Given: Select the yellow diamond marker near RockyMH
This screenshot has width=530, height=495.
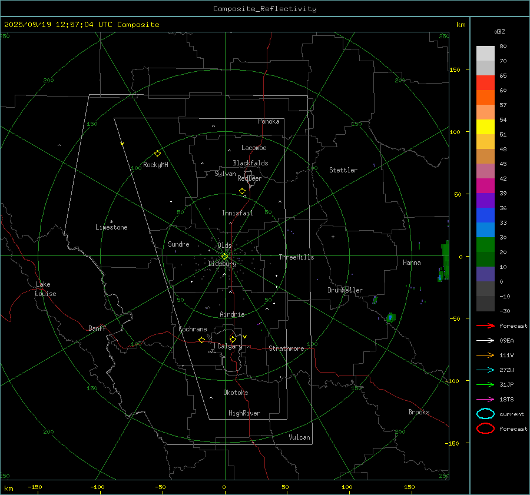Looking at the screenshot, I should coord(157,153).
